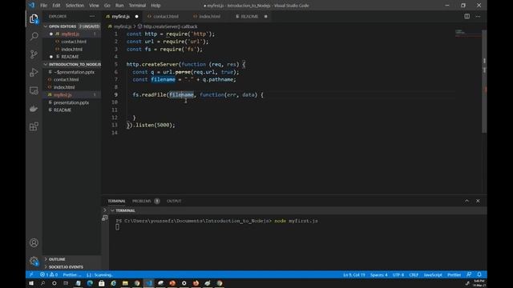Open the Edit menu

pyautogui.click(x=56, y=6)
